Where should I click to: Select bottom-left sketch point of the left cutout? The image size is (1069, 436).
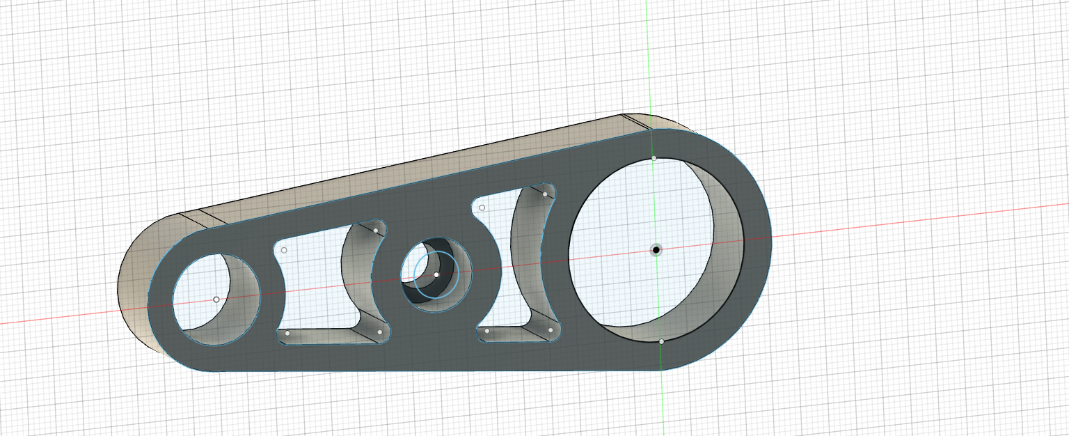pos(287,334)
